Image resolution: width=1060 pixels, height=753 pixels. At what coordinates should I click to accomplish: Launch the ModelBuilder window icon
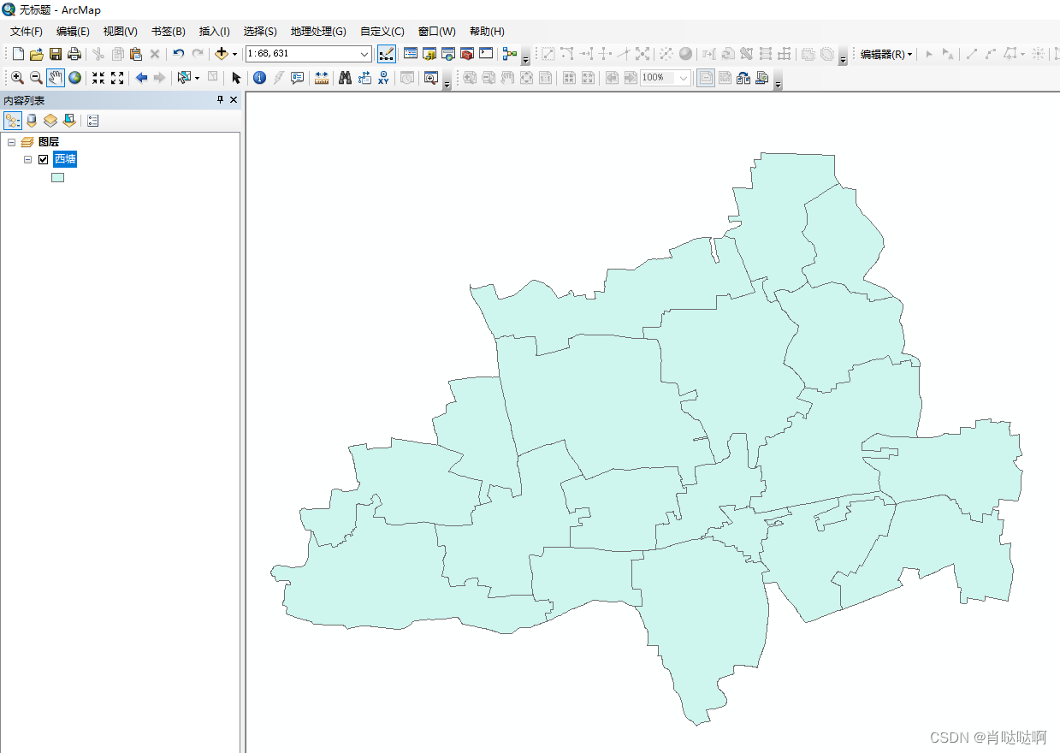point(510,54)
